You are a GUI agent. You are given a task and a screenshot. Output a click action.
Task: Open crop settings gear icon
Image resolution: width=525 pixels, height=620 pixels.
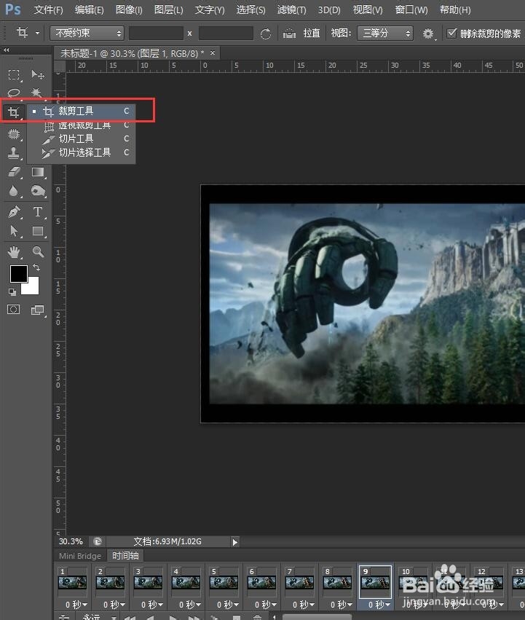click(x=428, y=34)
